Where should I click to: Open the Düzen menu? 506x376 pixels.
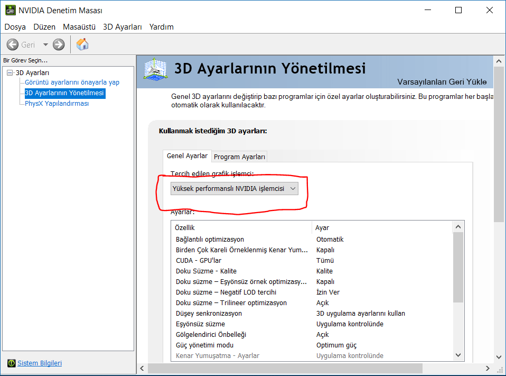tap(44, 27)
